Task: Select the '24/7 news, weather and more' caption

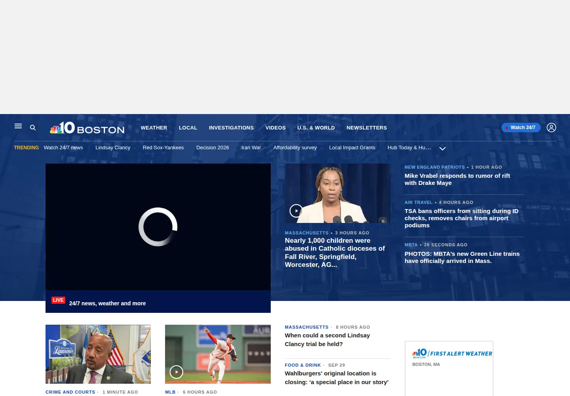Action: point(107,303)
